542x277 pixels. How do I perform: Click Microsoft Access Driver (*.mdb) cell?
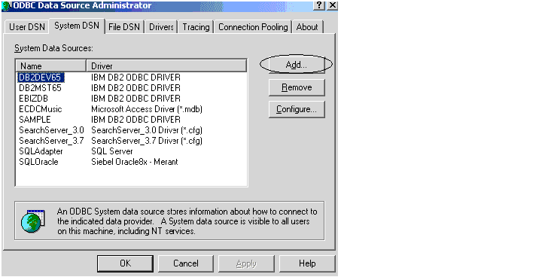tap(147, 109)
